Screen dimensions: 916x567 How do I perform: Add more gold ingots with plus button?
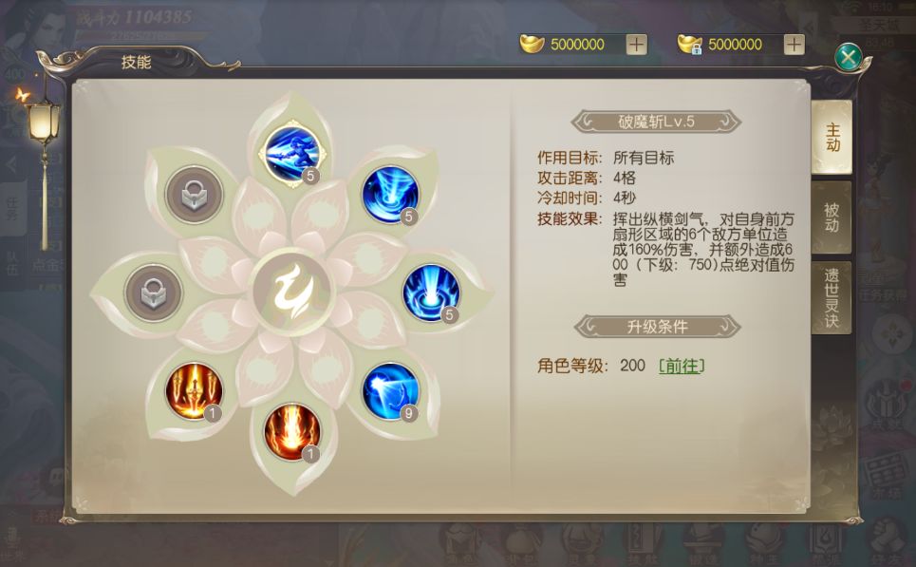click(x=636, y=45)
